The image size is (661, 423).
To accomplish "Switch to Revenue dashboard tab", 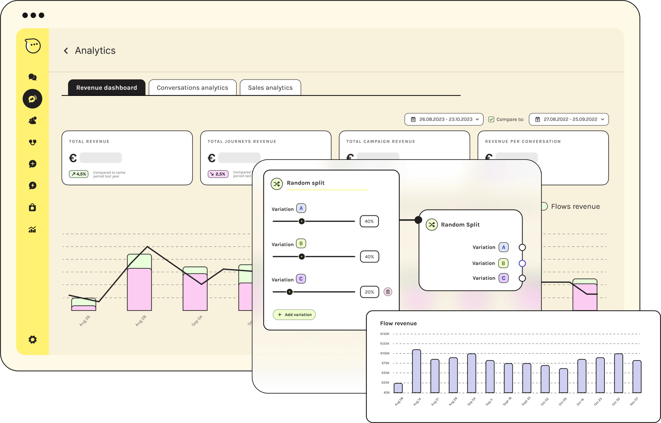I will [x=107, y=88].
